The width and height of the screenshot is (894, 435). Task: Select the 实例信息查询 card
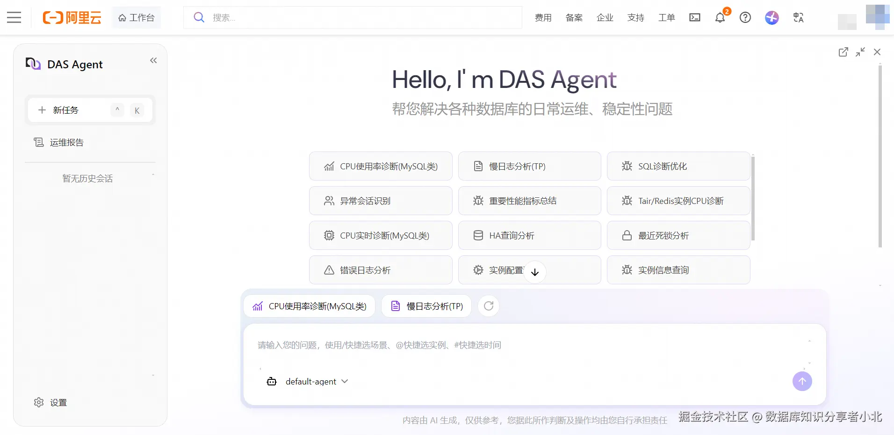(678, 270)
